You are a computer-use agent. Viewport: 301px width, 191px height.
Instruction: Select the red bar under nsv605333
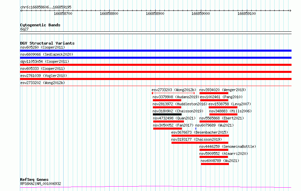coord(156,72)
